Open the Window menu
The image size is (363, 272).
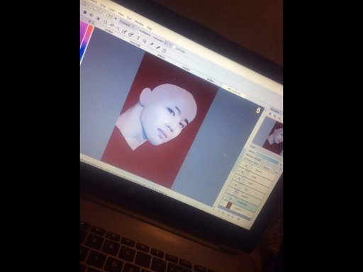140,23
